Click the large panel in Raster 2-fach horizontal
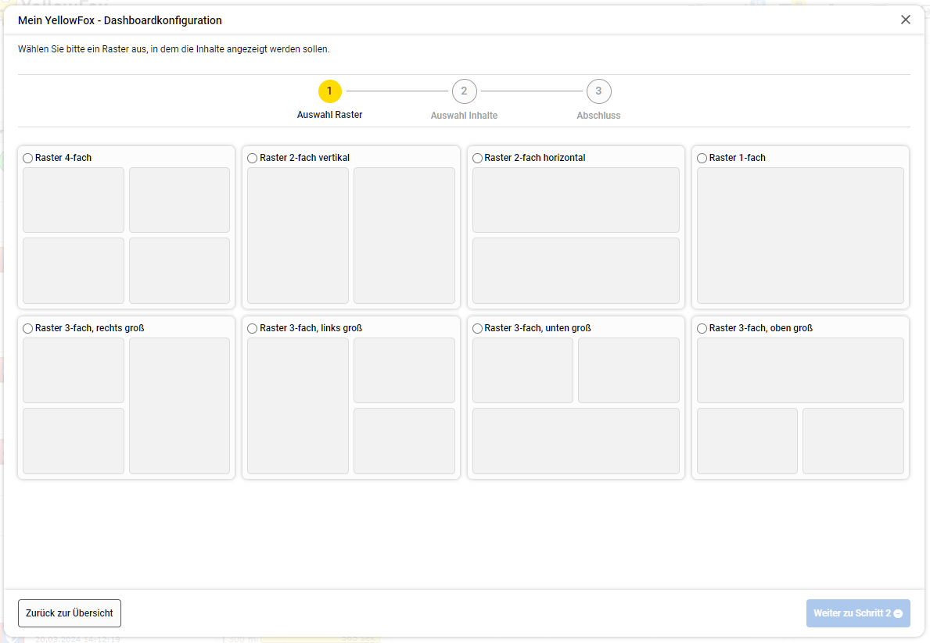The height and width of the screenshot is (643, 930). click(x=576, y=200)
